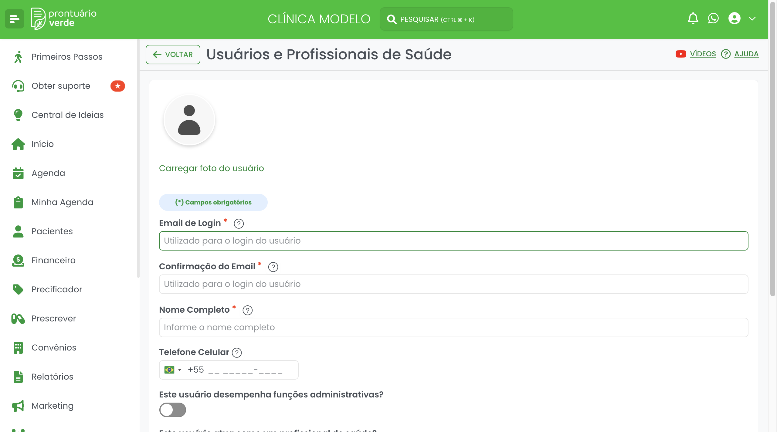Image resolution: width=777 pixels, height=432 pixels.
Task: Open Minha Agenda clipboard icon
Action: click(x=18, y=202)
